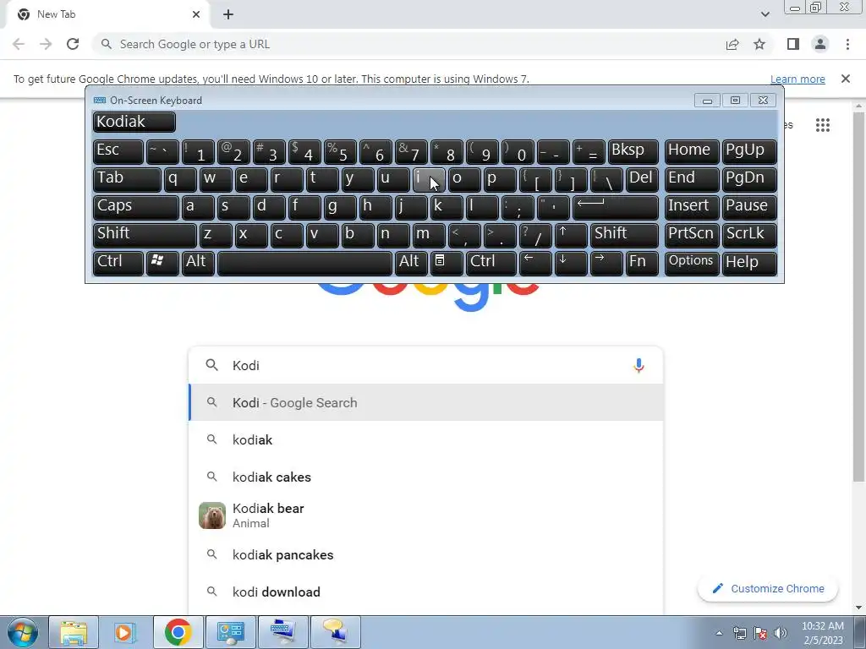
Task: Click the space bar key
Action: [x=304, y=263]
